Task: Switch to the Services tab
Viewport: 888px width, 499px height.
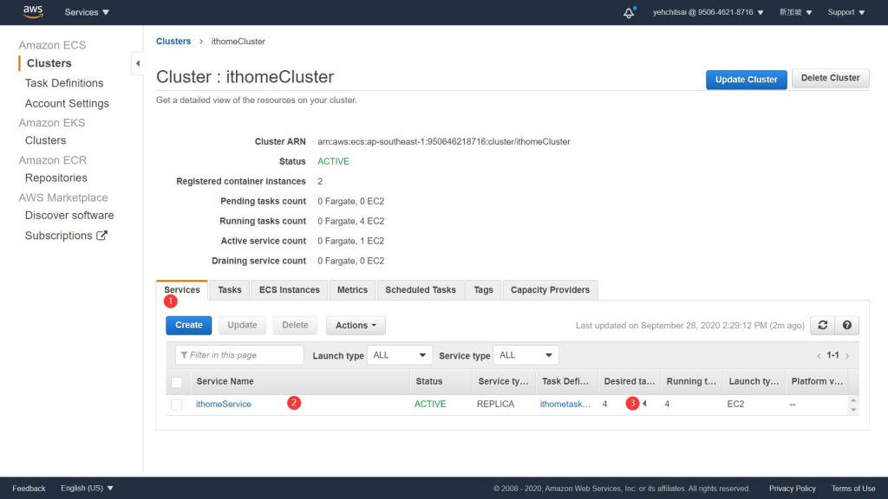Action: pos(182,289)
